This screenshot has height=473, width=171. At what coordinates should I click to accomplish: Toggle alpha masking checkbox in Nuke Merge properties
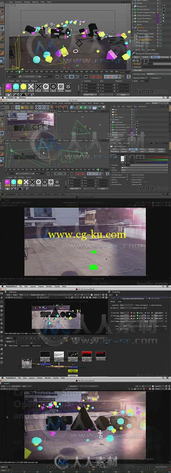(x=150, y=305)
